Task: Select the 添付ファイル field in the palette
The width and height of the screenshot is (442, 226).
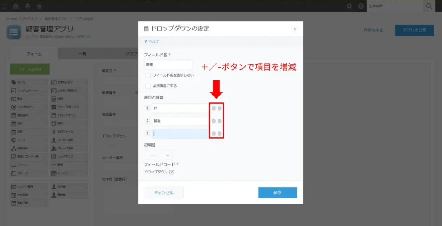Action: tap(69, 132)
